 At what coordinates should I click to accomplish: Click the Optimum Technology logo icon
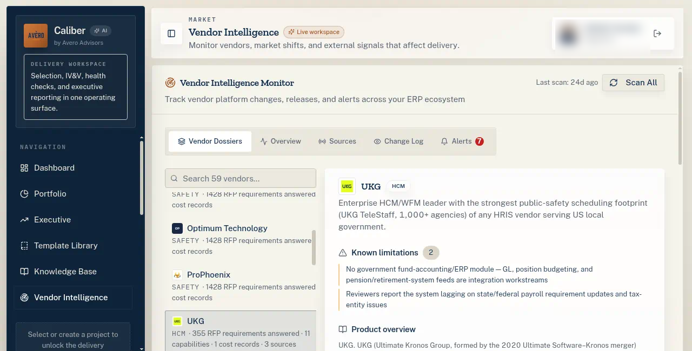[177, 228]
